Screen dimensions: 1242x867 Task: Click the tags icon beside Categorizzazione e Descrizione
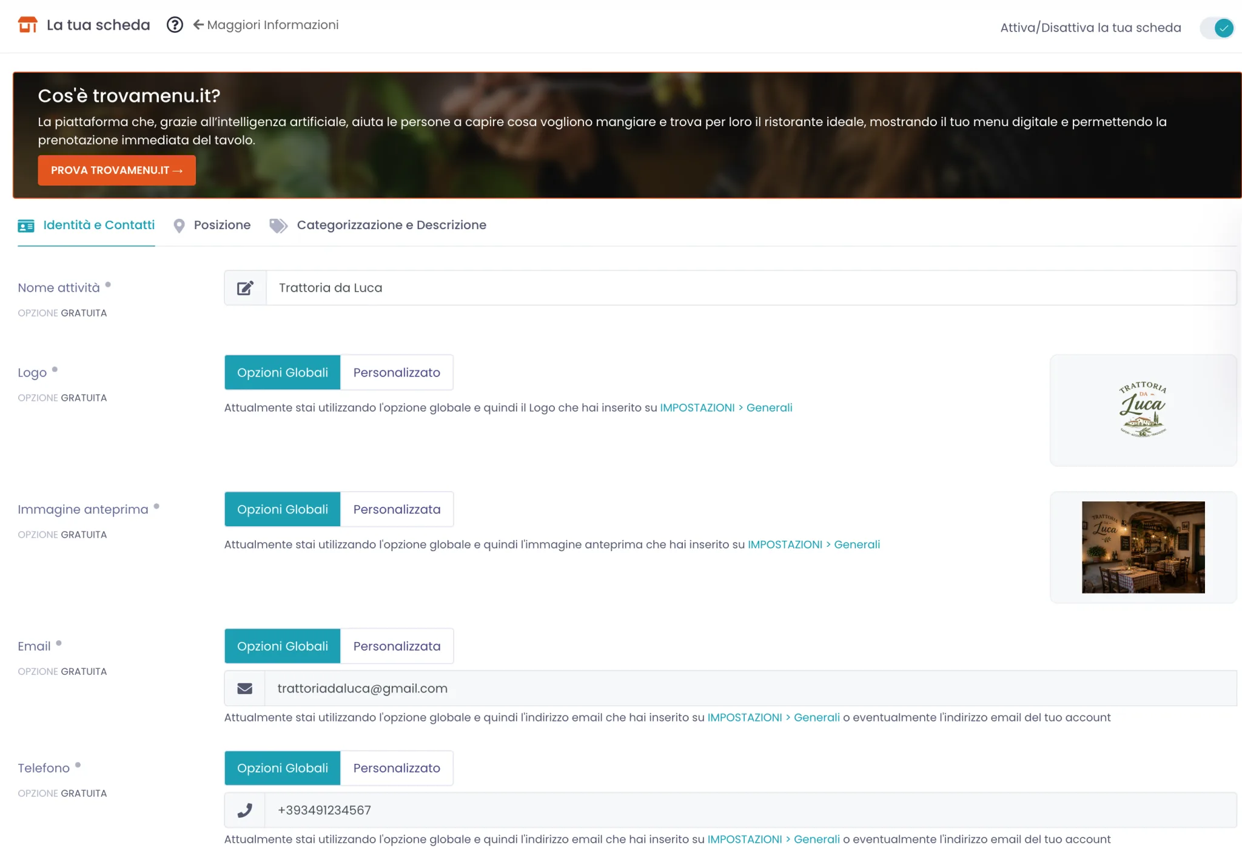[x=278, y=226]
